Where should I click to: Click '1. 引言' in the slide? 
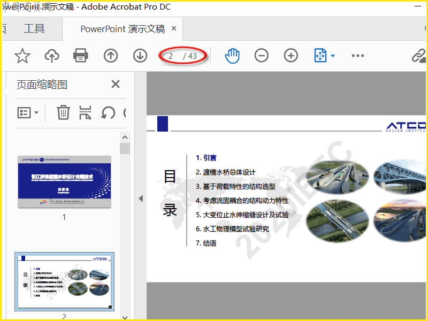pos(206,158)
